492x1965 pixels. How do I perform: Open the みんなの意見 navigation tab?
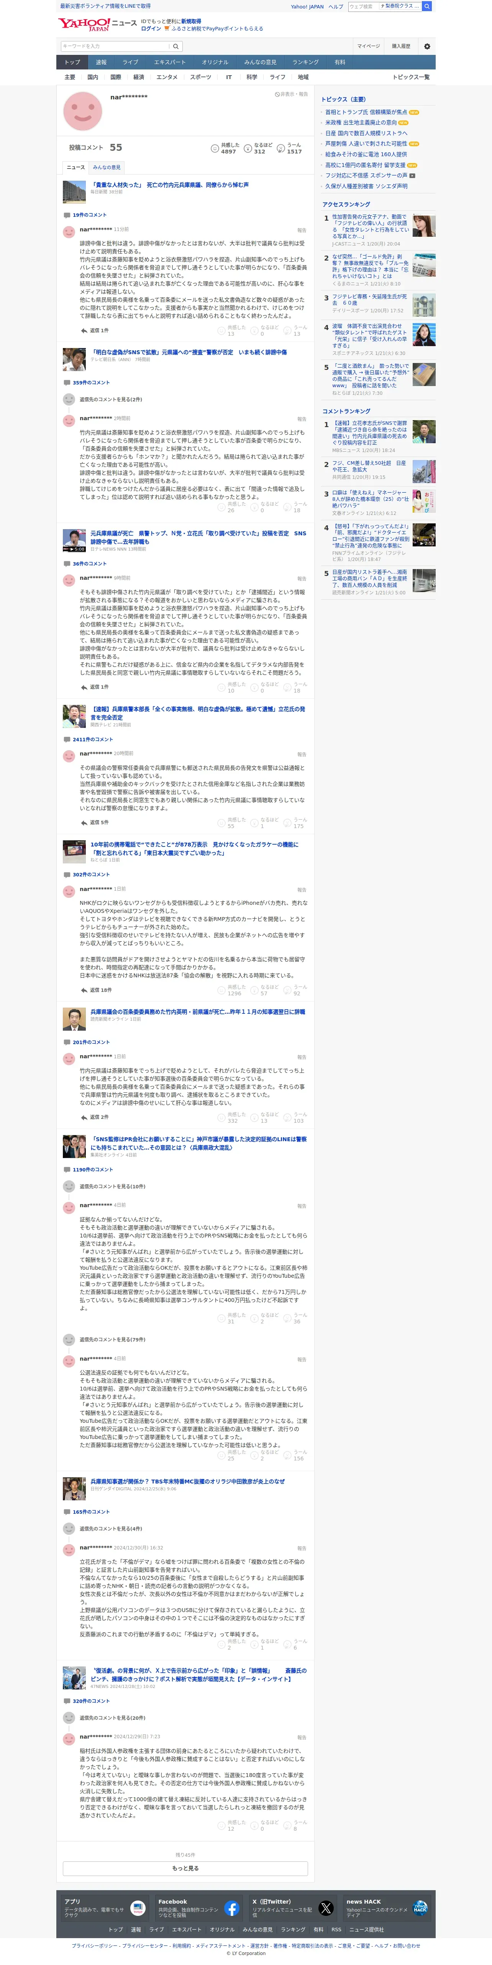261,63
